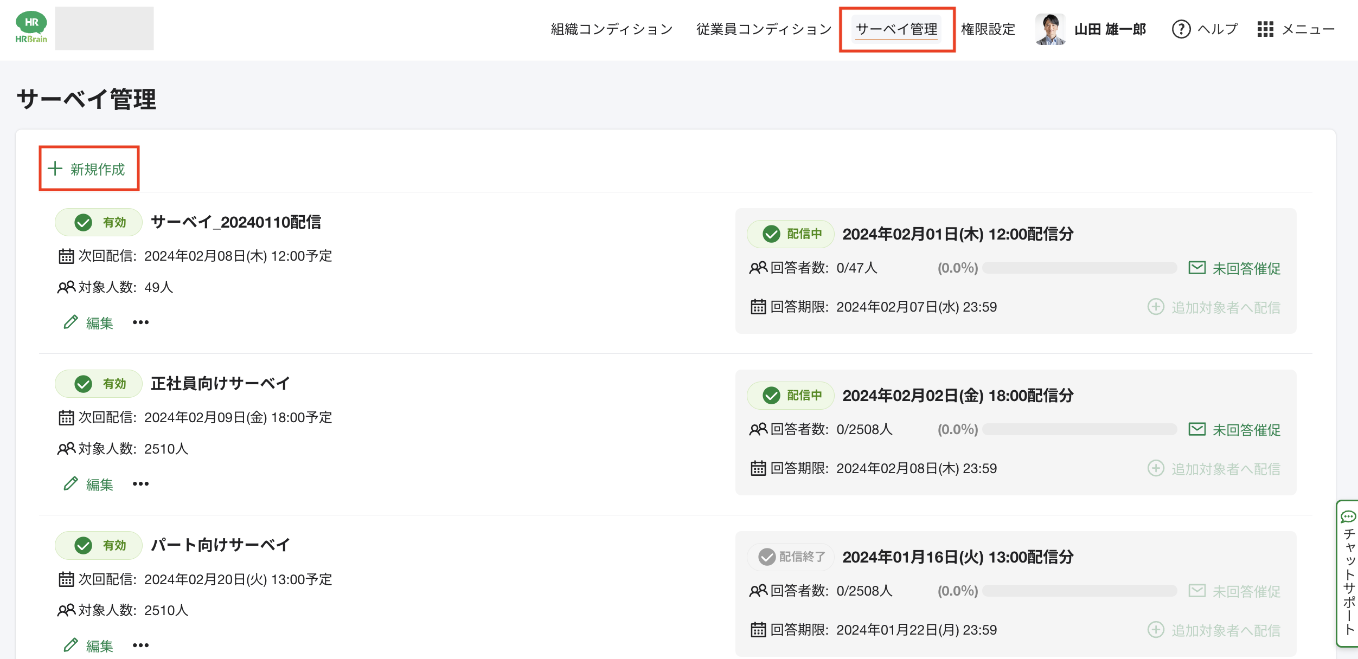The height and width of the screenshot is (659, 1358).
Task: Click plus-circle icon in 02月01日 delivery card
Action: click(x=1156, y=307)
